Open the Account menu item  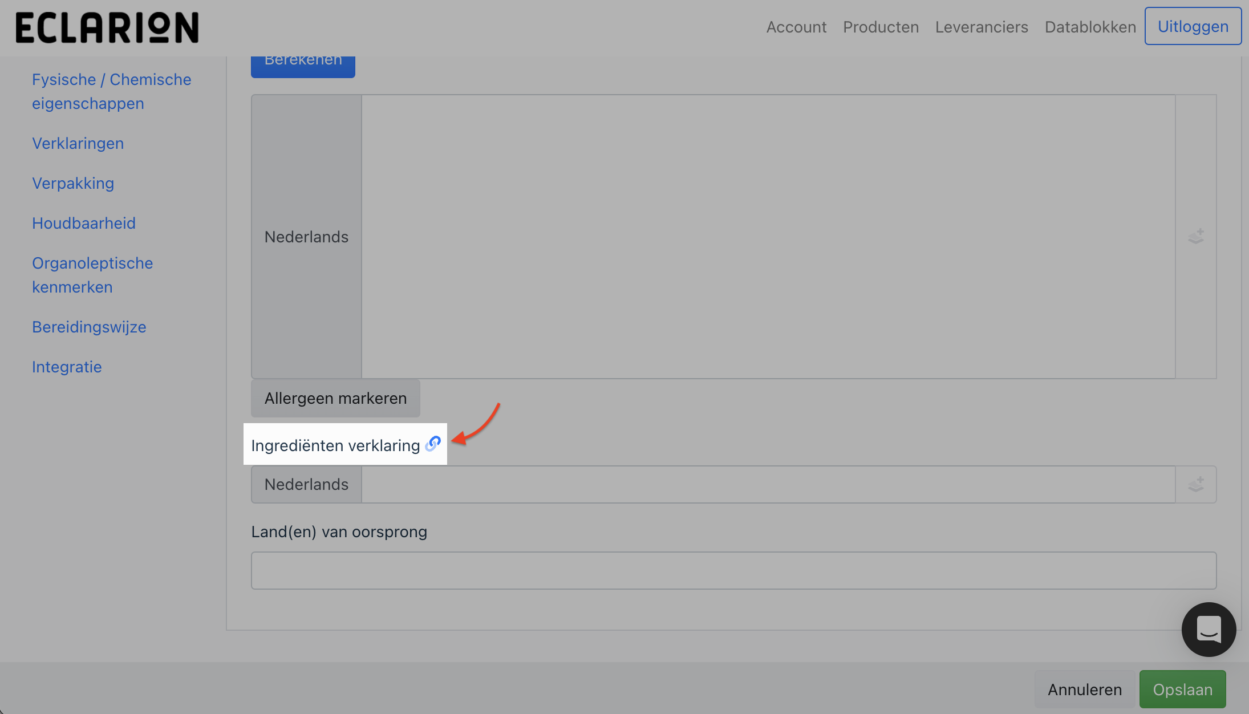click(x=796, y=27)
